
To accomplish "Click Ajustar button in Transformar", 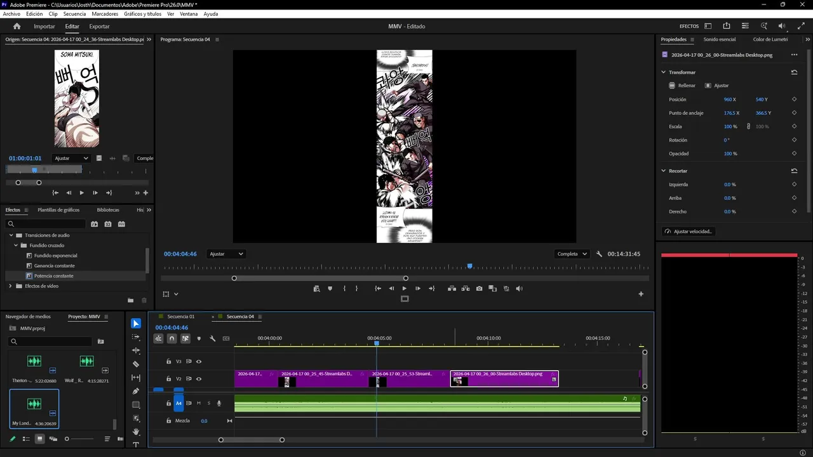I will pos(717,86).
